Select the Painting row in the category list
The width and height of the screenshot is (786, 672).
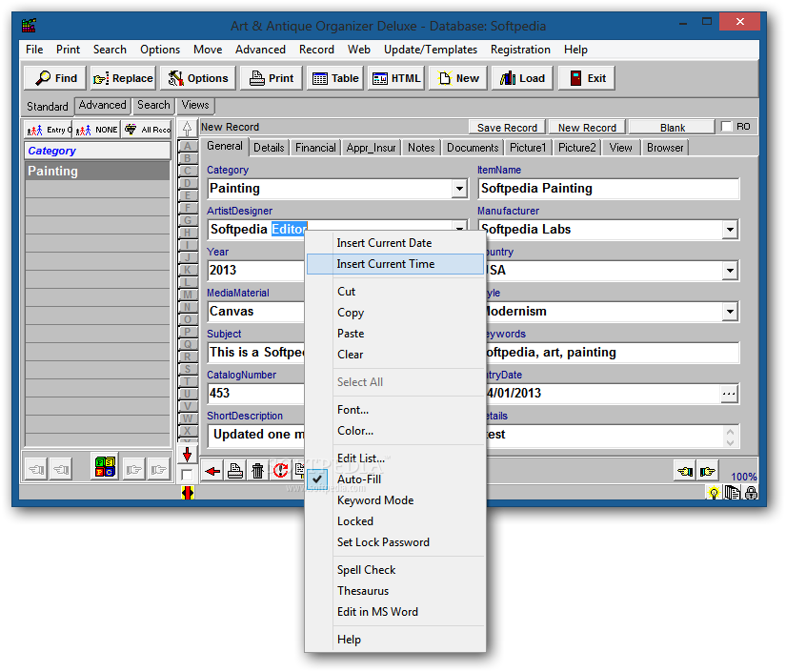coord(97,171)
